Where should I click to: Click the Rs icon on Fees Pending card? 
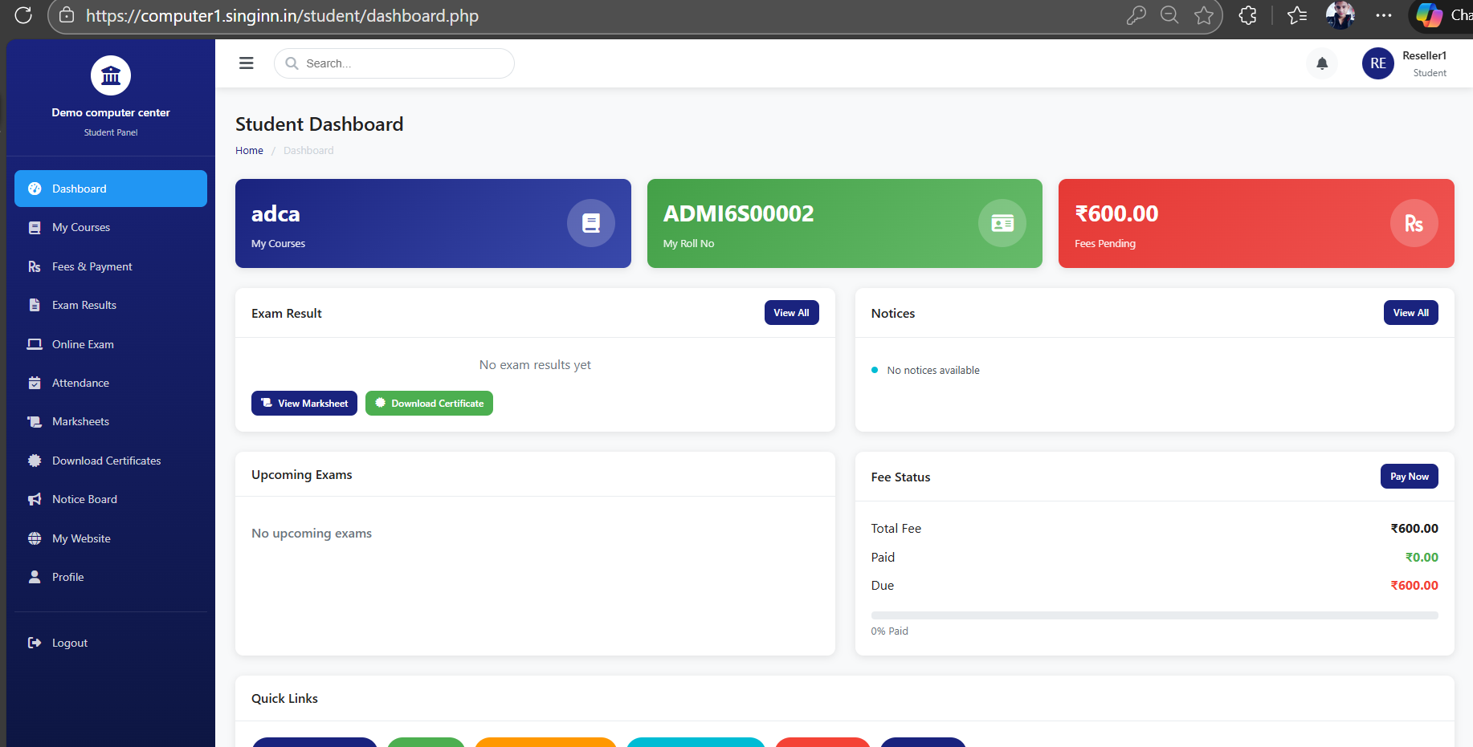pyautogui.click(x=1414, y=223)
